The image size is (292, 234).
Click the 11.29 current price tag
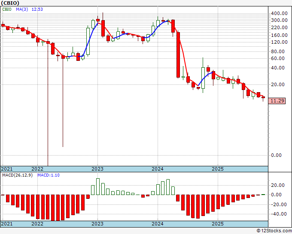point(277,101)
